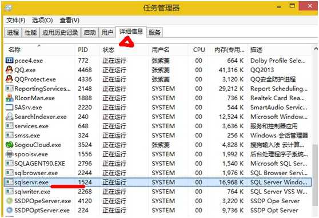Switch to the 用户 tab
The height and width of the screenshot is (218, 319).
[107, 33]
